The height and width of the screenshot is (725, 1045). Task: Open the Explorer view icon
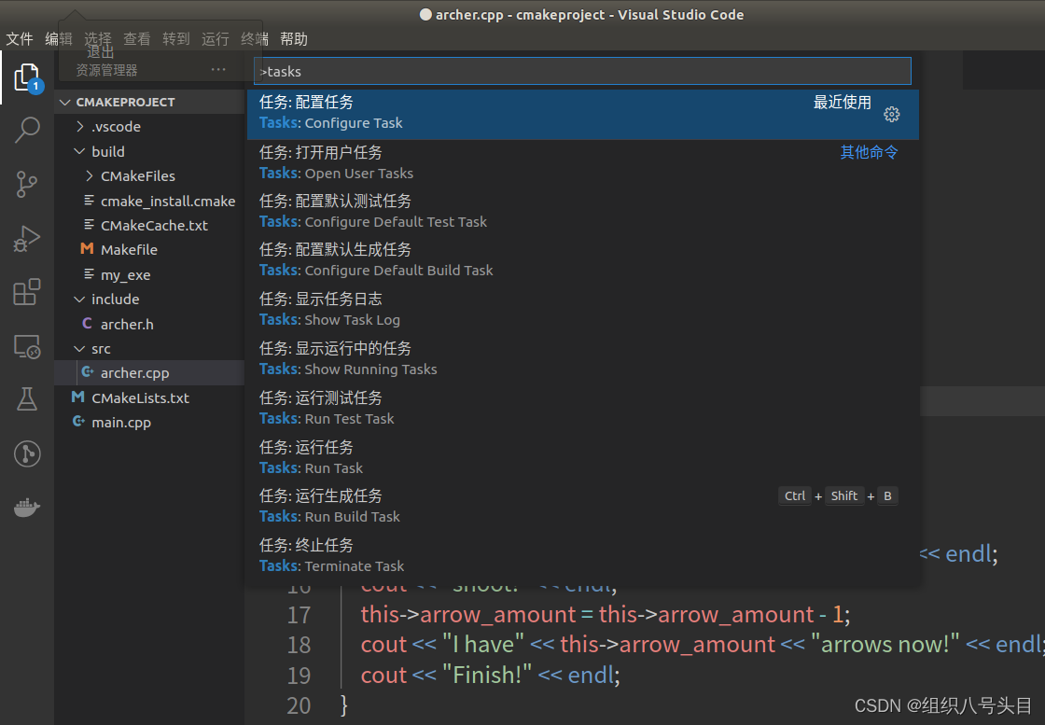pyautogui.click(x=27, y=78)
